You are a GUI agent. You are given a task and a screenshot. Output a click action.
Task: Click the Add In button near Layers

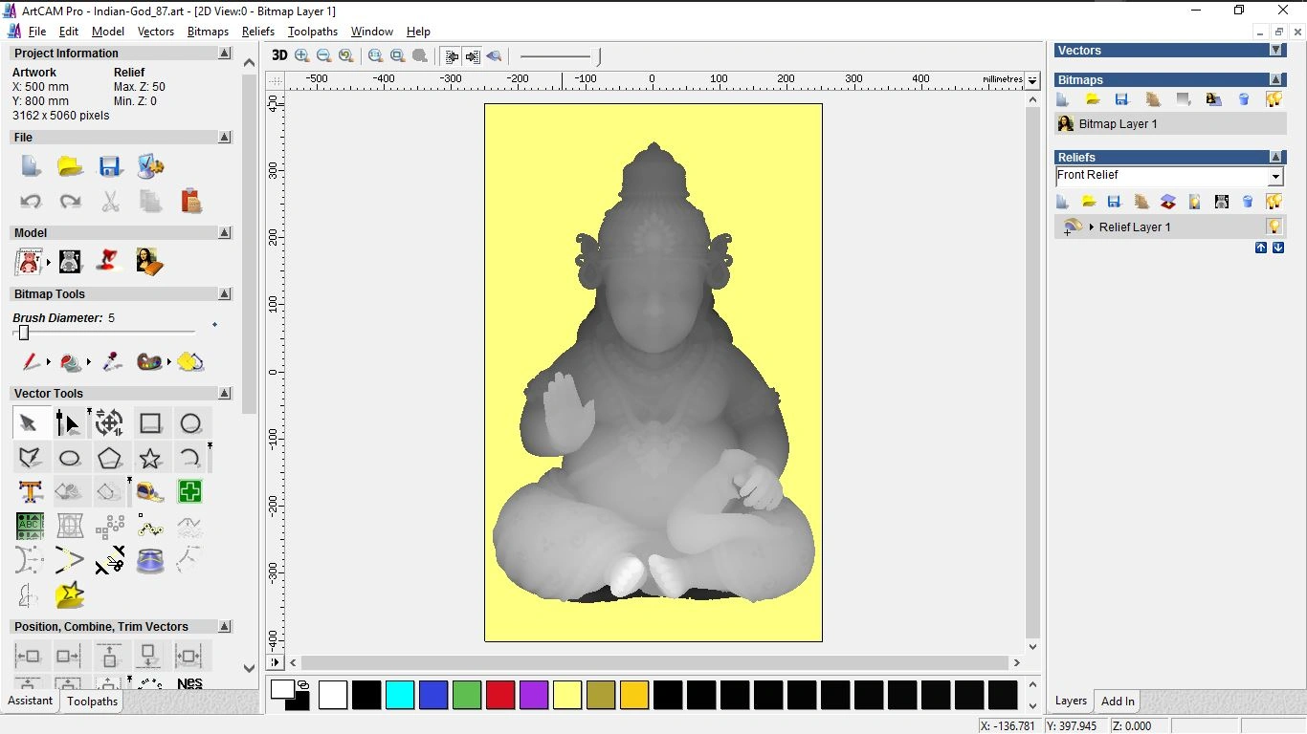[x=1117, y=701]
